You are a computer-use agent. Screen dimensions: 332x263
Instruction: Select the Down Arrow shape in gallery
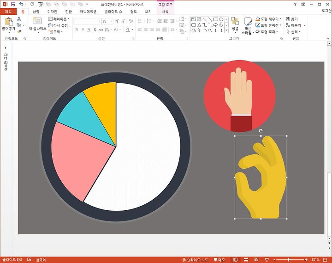tap(221, 25)
